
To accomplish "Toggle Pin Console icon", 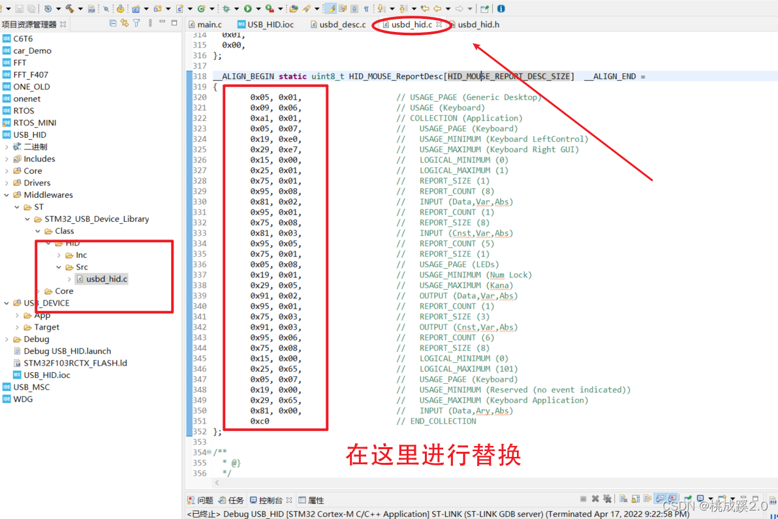I will click(x=688, y=499).
